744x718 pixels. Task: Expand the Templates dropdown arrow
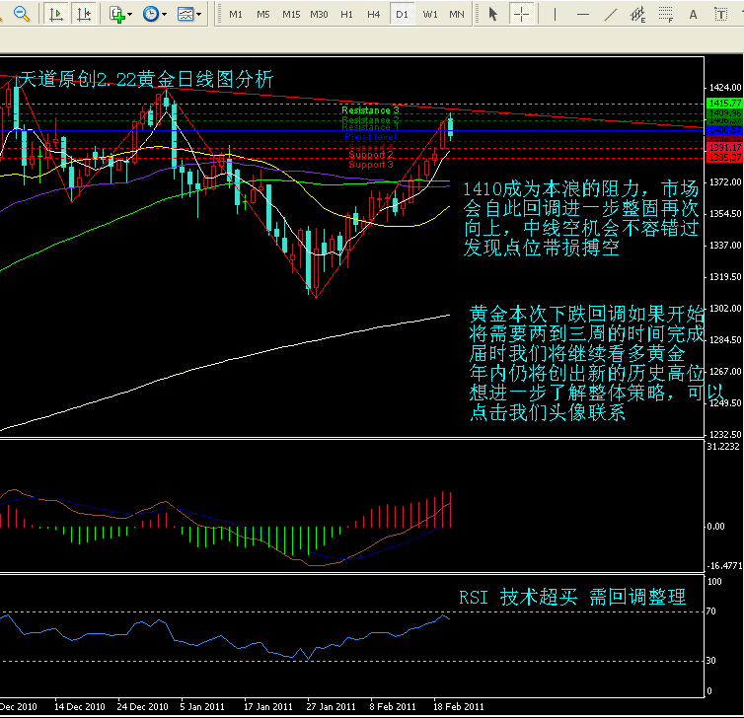click(x=198, y=14)
